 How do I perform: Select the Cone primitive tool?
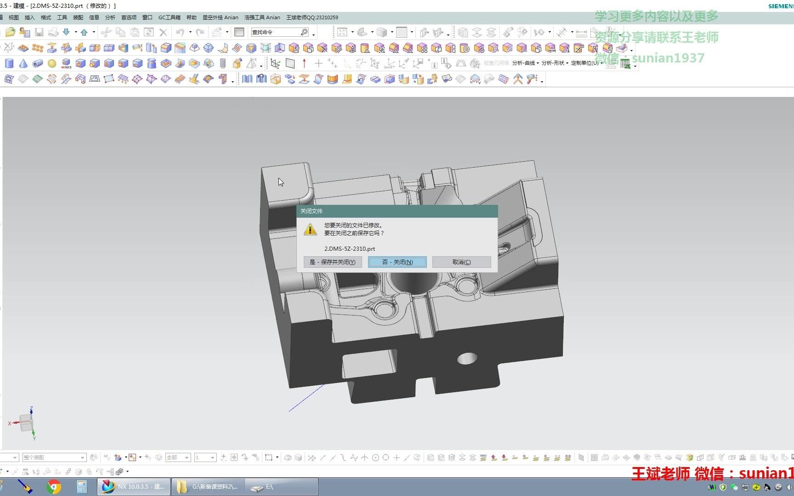23,63
